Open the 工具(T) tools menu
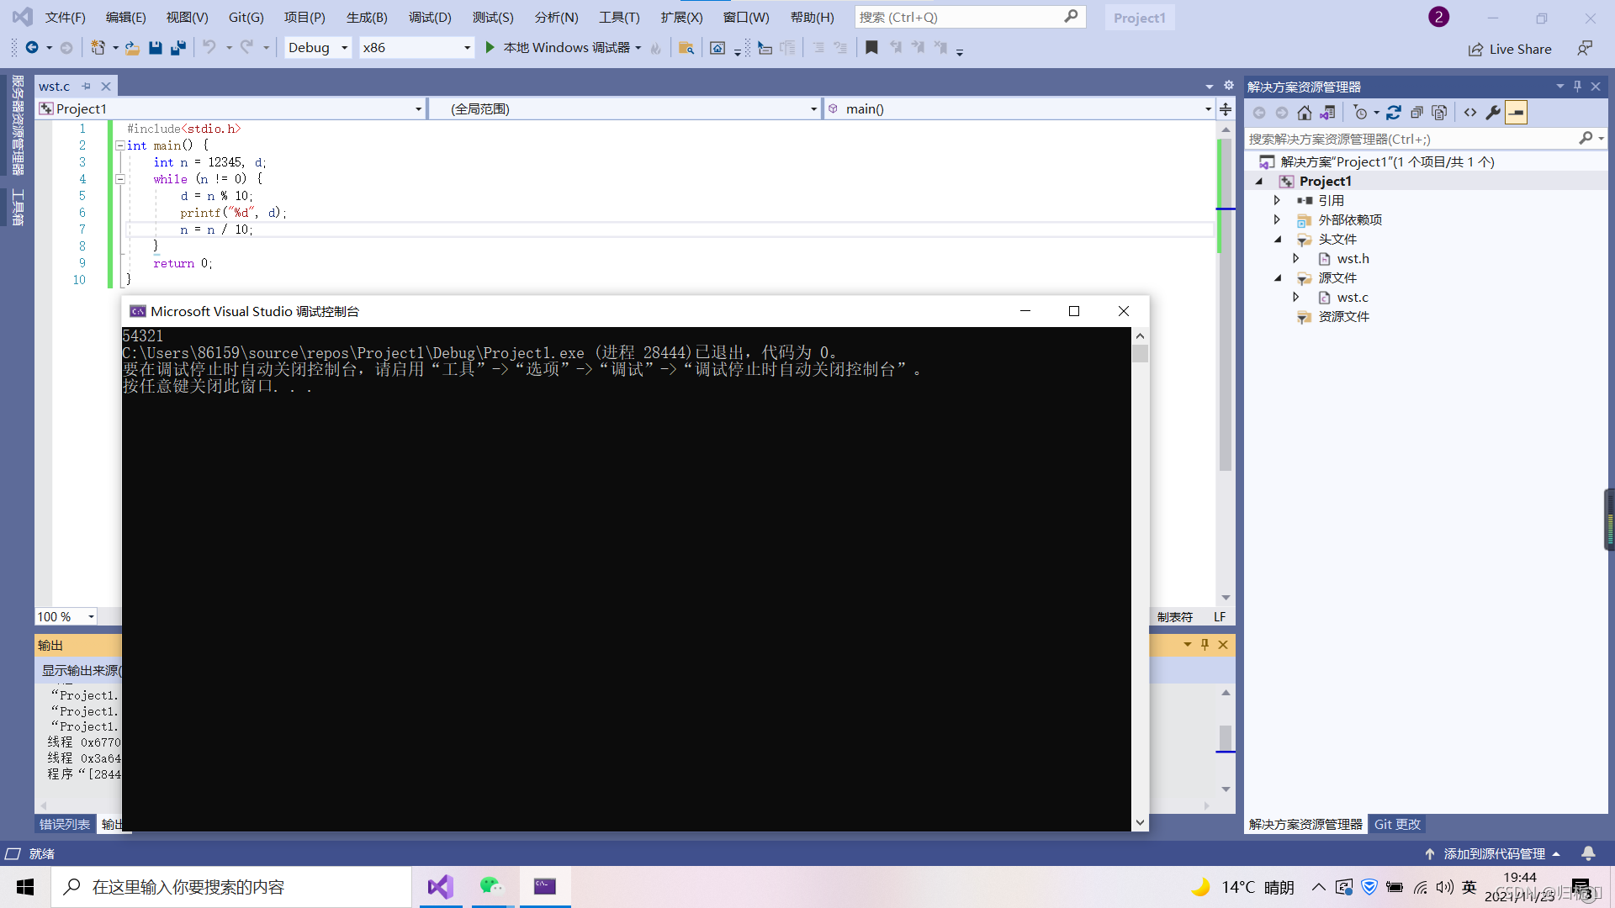Screen dimensions: 1615x908 click(x=619, y=18)
